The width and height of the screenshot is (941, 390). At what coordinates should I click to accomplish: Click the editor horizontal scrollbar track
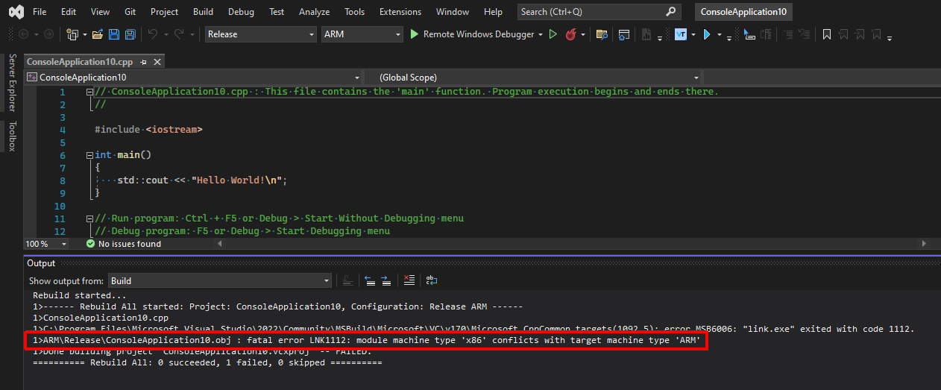570,244
